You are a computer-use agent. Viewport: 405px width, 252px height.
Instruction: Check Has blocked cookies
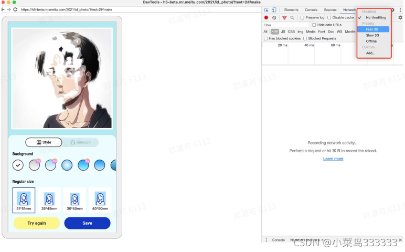(265, 38)
